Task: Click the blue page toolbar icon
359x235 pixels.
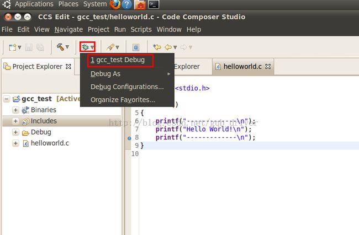Action: pyautogui.click(x=136, y=47)
